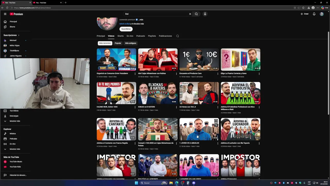
Task: Start voice search with the microphone icon
Action: pyautogui.click(x=205, y=14)
